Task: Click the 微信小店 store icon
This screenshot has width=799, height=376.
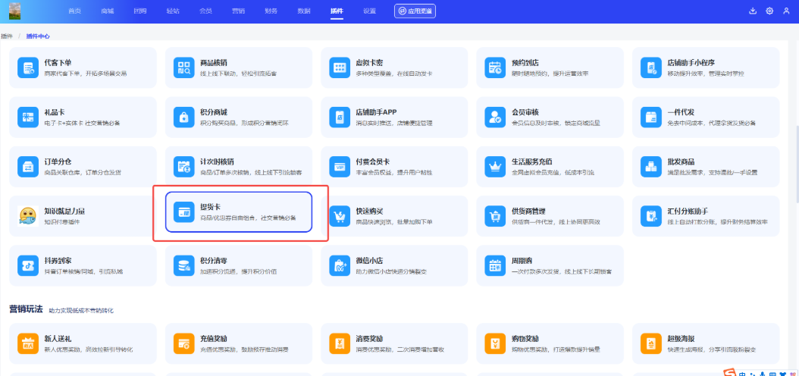Action: (x=340, y=265)
